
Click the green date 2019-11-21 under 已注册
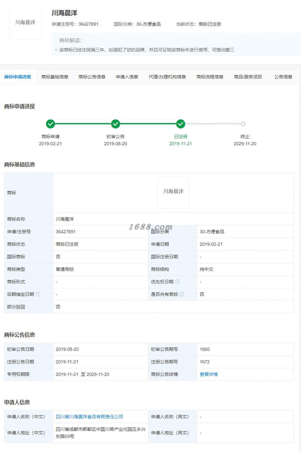pos(180,144)
